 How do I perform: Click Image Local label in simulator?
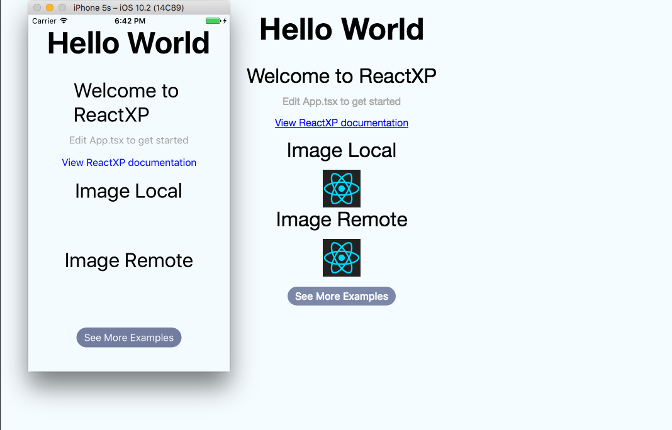point(128,191)
